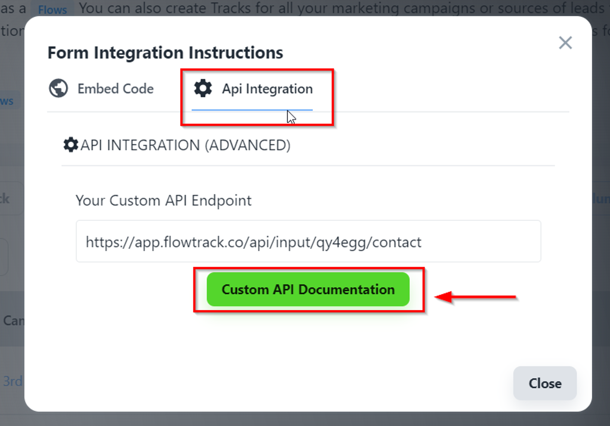Click the Form Integration Instructions title
The height and width of the screenshot is (426, 610).
(x=165, y=53)
